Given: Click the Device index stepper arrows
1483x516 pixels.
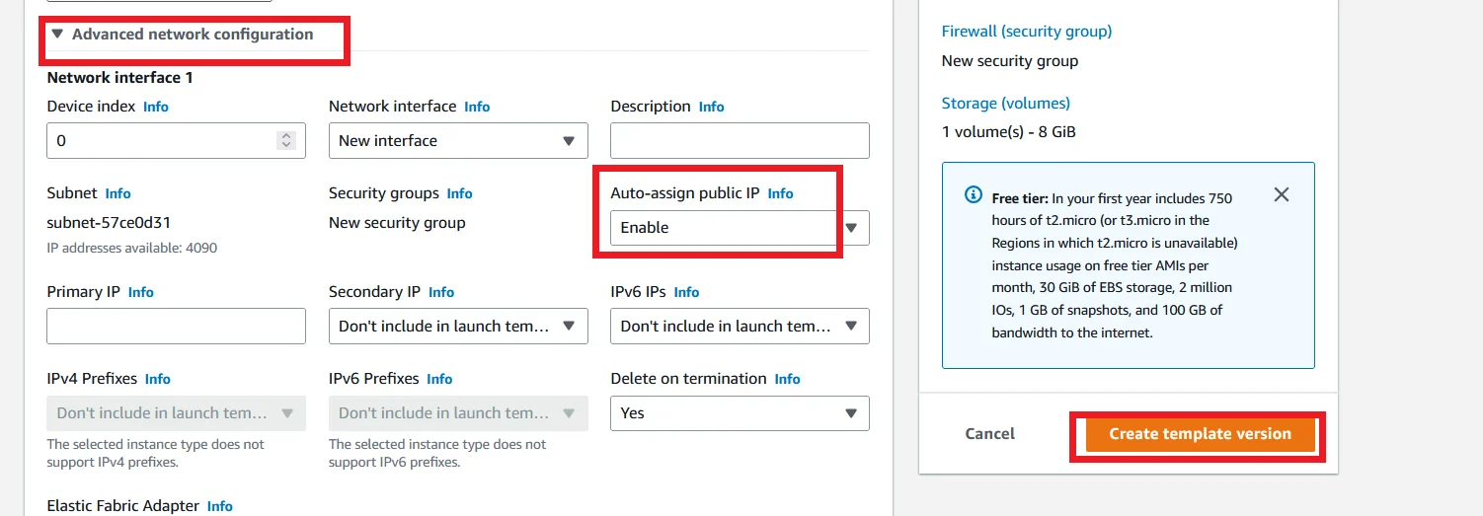Looking at the screenshot, I should tap(286, 140).
